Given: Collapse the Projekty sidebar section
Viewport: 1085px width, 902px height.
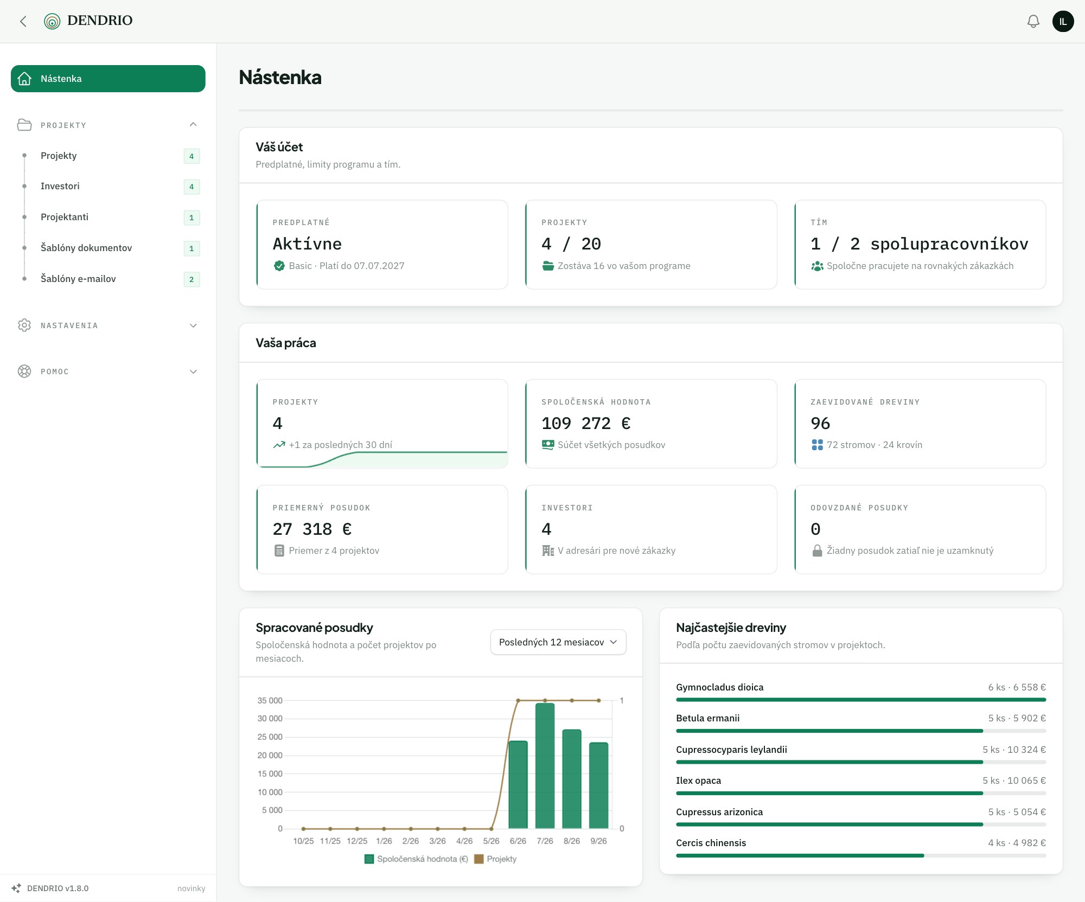Looking at the screenshot, I should [x=193, y=125].
